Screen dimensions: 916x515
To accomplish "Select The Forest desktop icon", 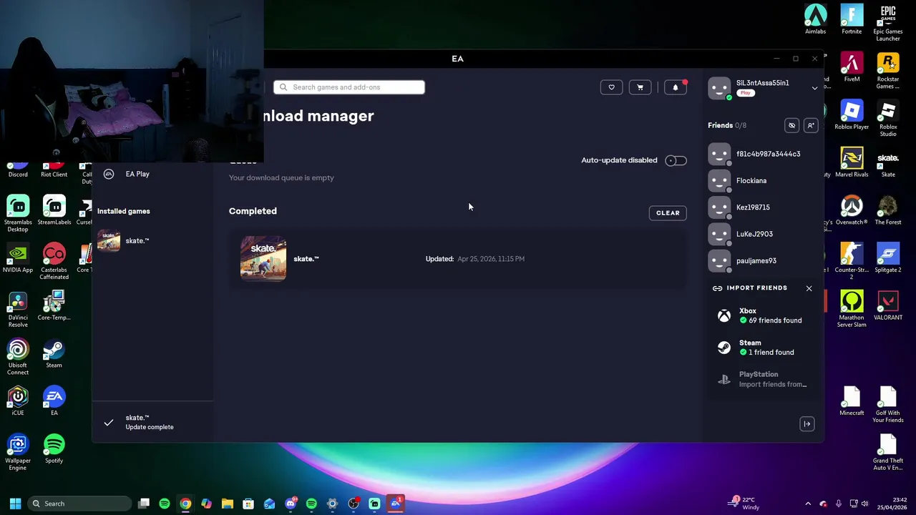I will (x=888, y=210).
